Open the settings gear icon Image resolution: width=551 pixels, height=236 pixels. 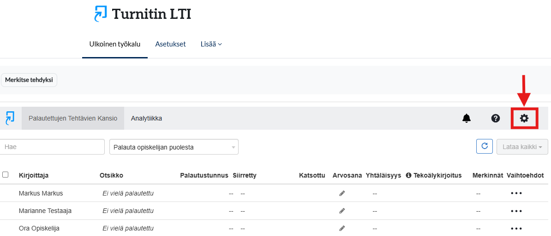coord(524,118)
